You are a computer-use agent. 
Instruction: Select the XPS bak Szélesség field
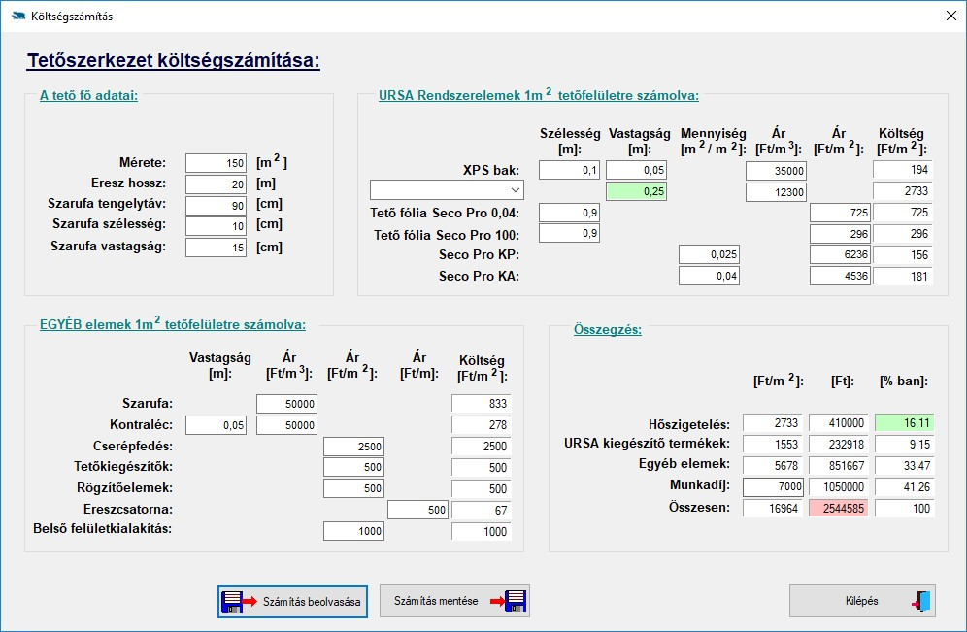(x=570, y=171)
